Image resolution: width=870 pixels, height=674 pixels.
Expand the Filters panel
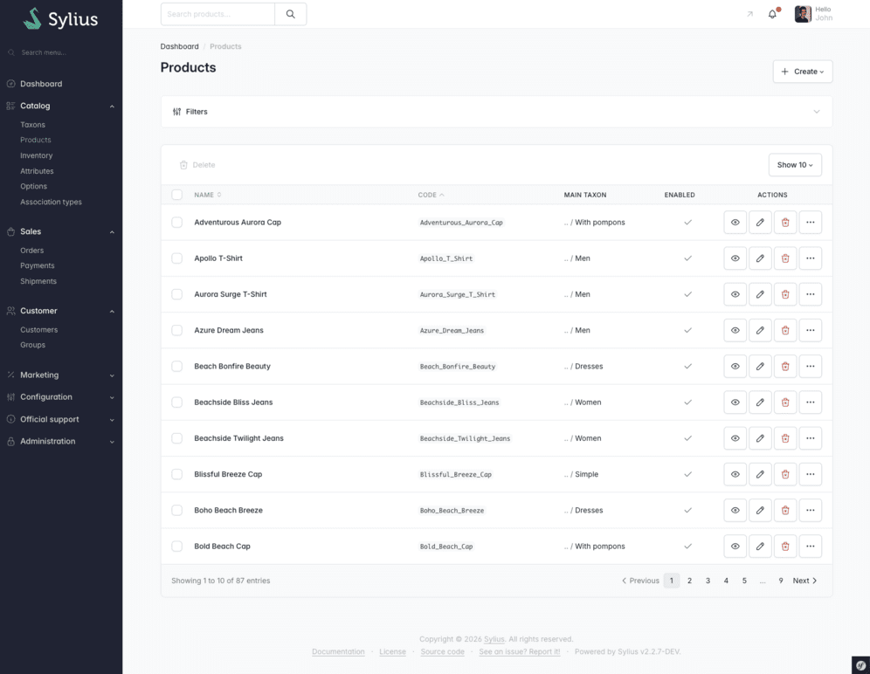pos(497,112)
